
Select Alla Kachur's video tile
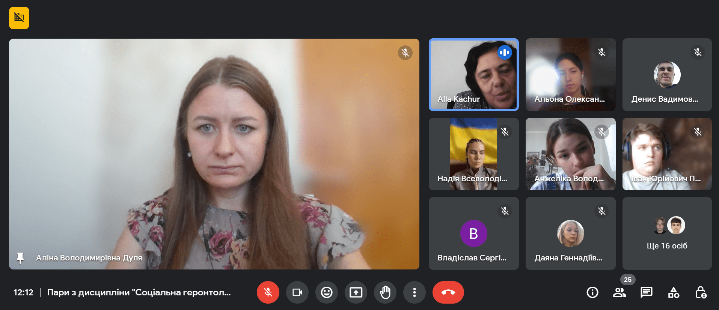[x=473, y=74]
